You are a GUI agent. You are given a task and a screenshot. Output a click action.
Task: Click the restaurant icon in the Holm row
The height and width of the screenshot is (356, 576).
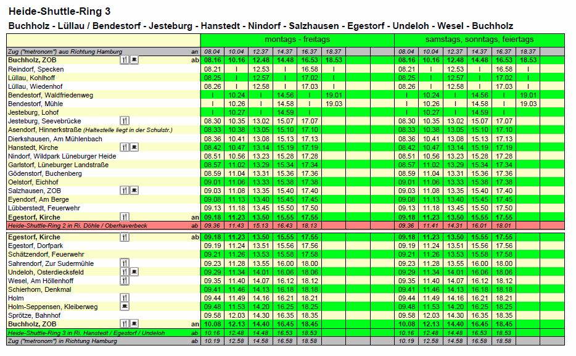pos(125,298)
